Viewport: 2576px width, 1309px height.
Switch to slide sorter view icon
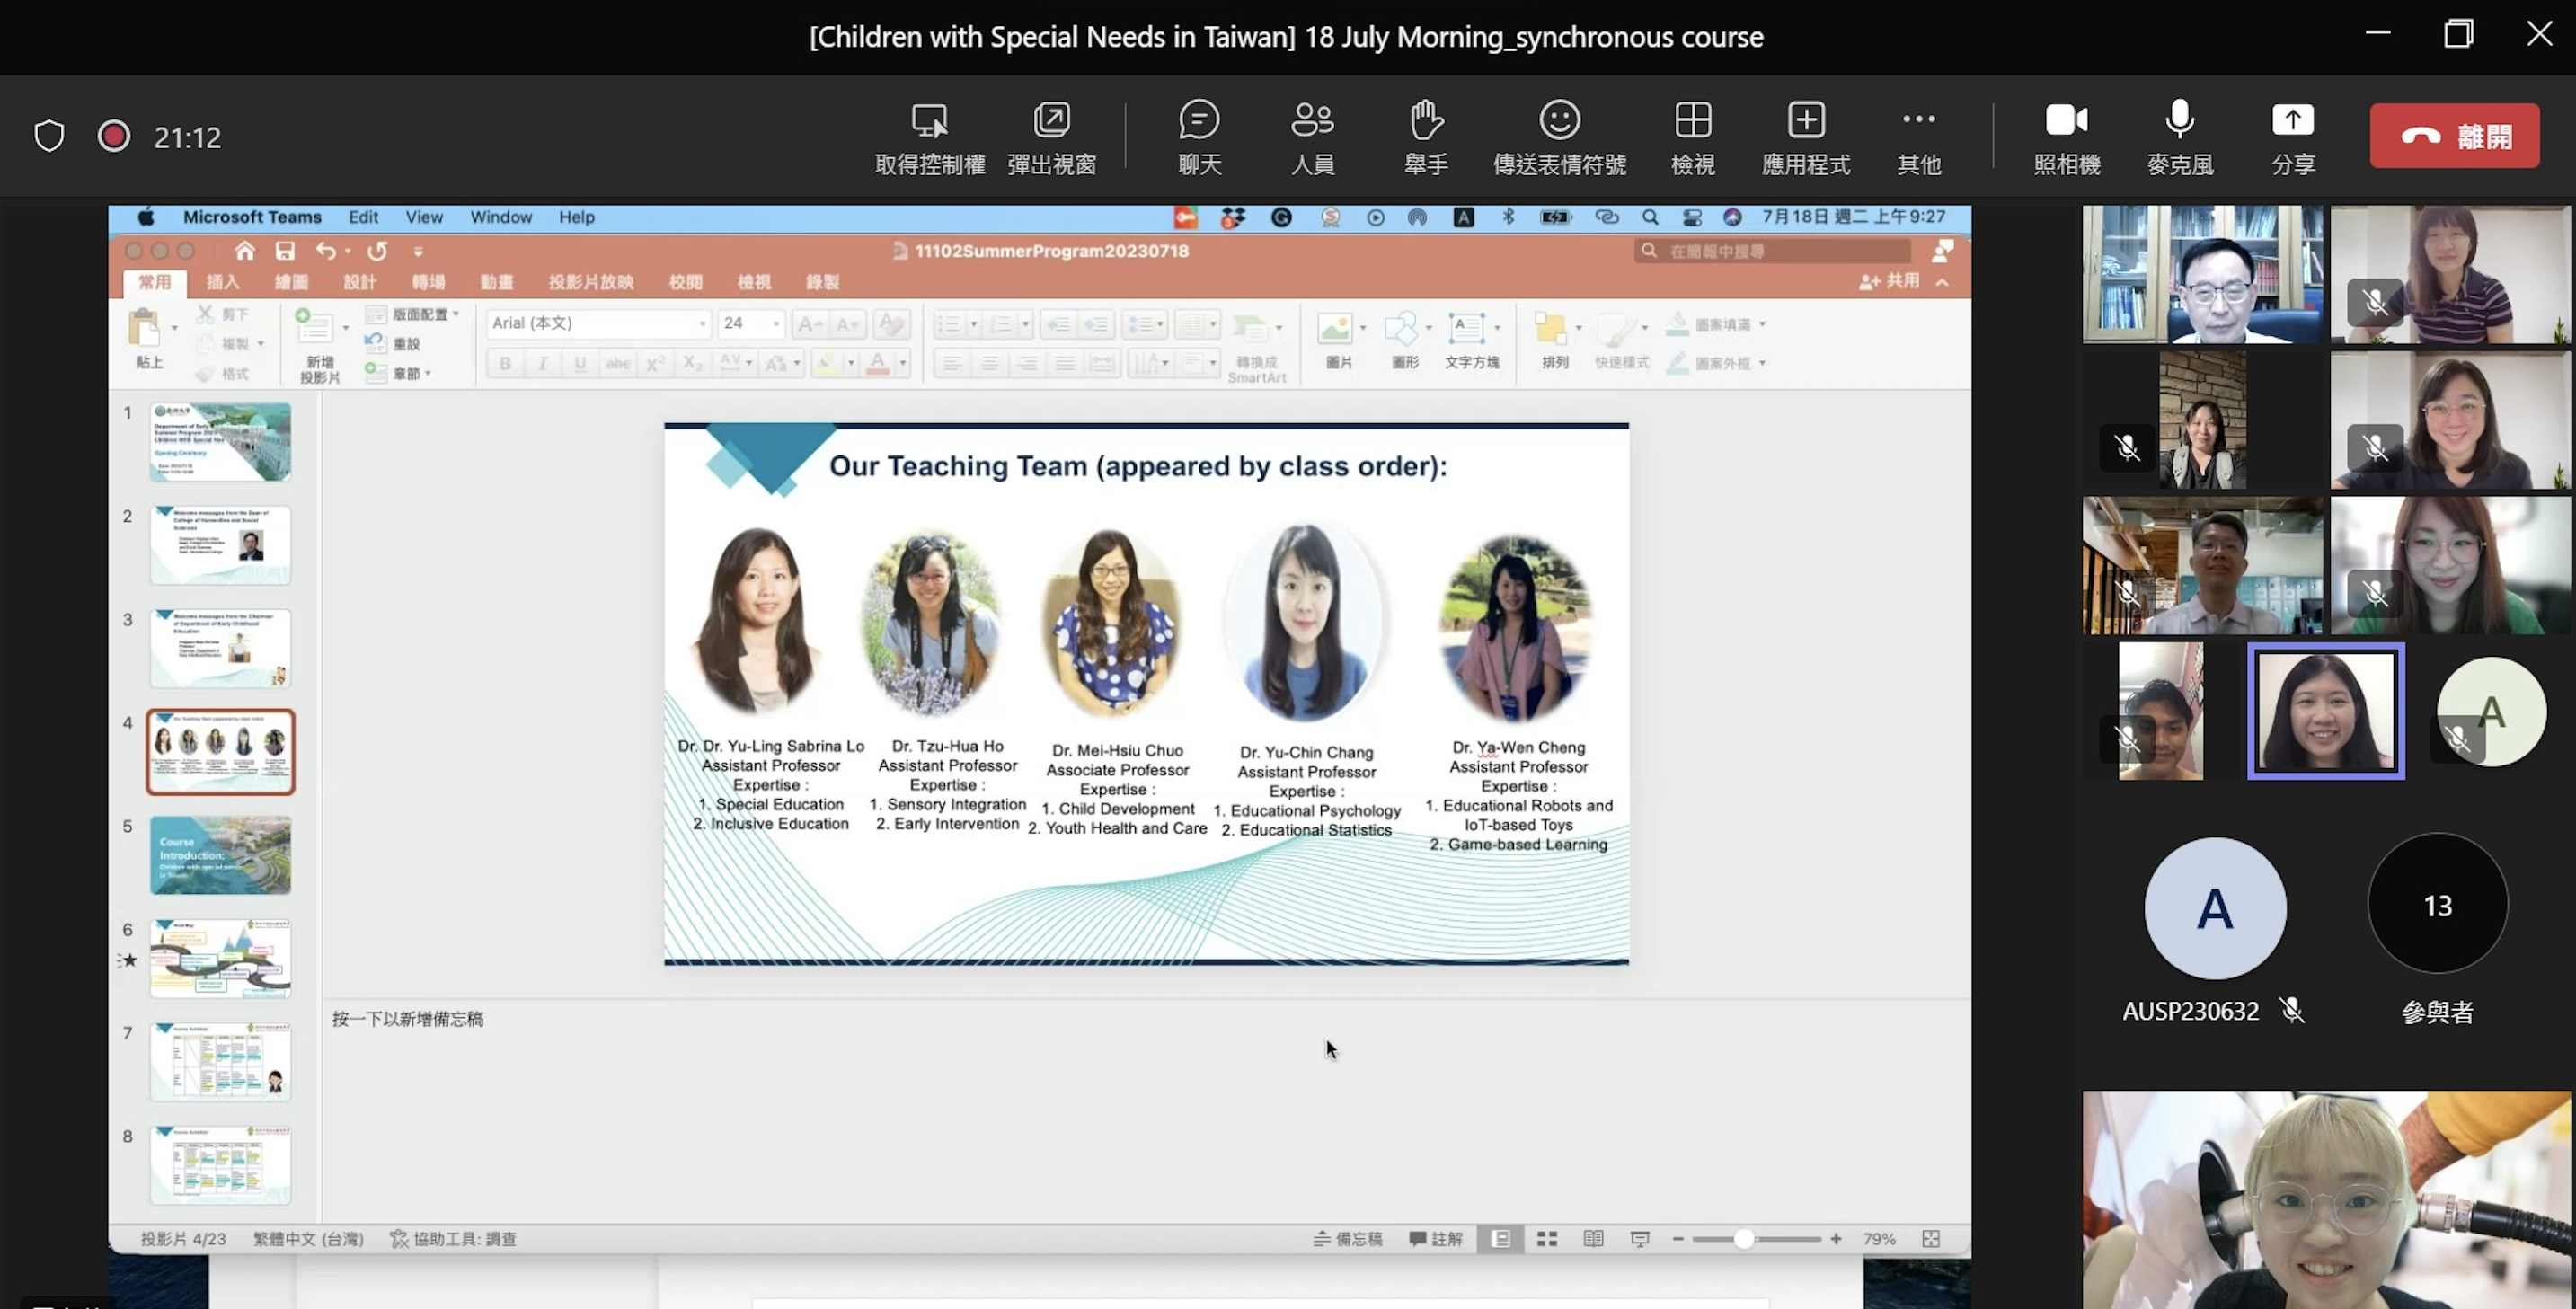[1547, 1239]
